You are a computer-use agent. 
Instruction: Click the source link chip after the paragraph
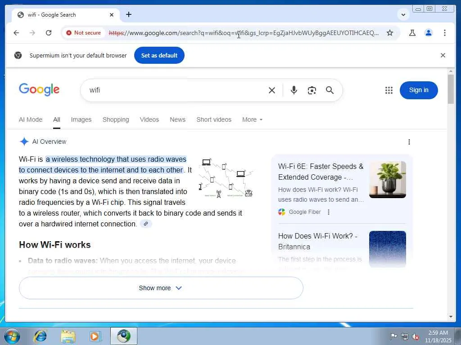click(x=146, y=224)
